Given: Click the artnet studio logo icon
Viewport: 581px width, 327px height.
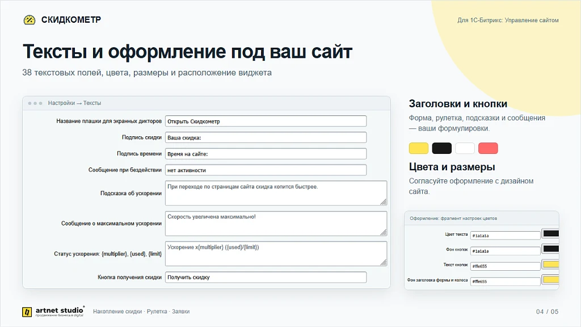Looking at the screenshot, I should coord(27,312).
